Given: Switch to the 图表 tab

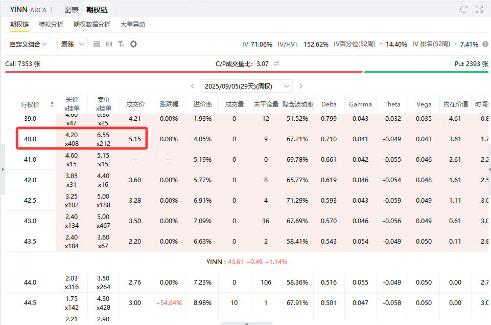Looking at the screenshot, I should click(72, 10).
